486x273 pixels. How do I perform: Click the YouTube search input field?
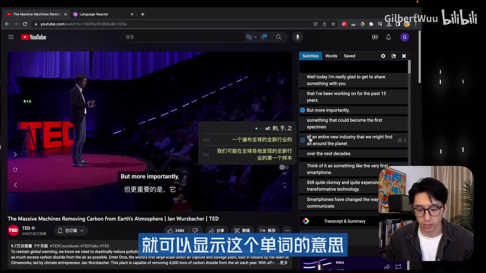coord(184,37)
